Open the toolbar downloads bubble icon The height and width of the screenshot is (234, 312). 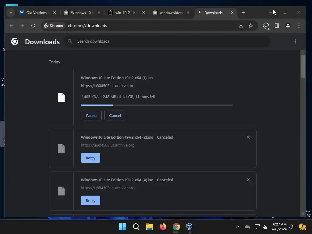[266, 26]
